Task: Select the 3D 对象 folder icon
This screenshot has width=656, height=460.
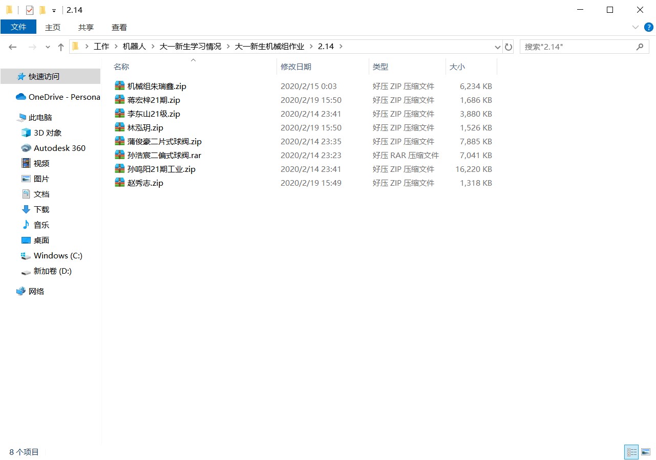Action: click(26, 133)
